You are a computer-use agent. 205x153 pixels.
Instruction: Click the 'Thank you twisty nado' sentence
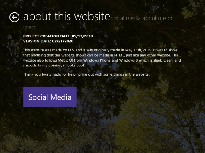tap(86, 74)
